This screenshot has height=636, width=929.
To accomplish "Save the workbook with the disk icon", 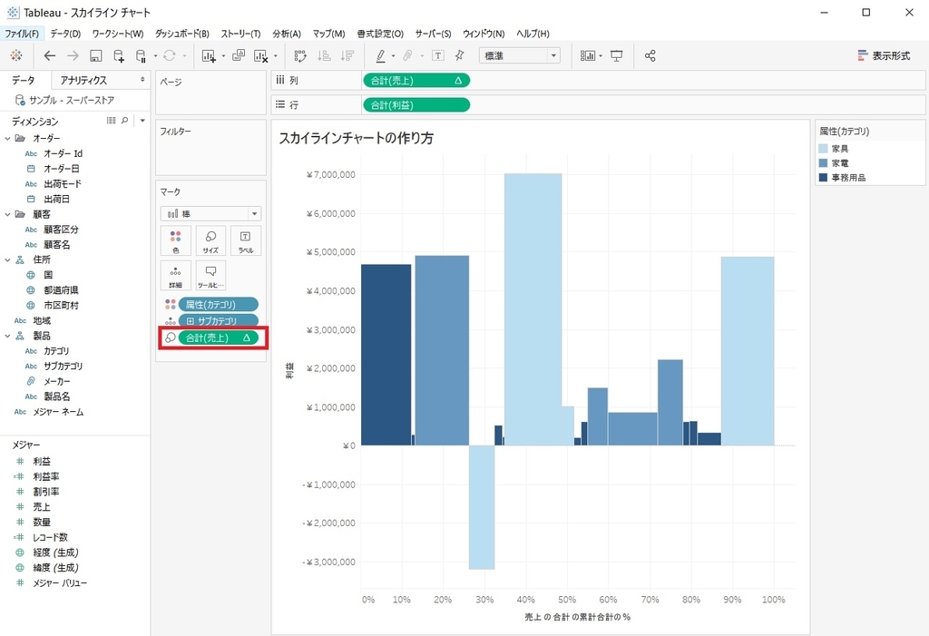I will pyautogui.click(x=95, y=55).
